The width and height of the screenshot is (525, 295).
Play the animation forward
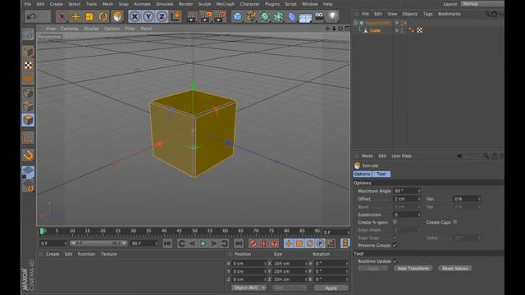pyautogui.click(x=203, y=243)
